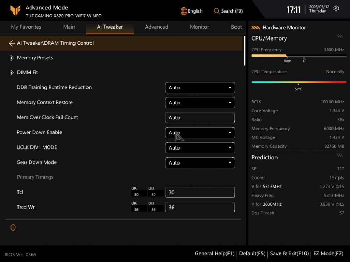Click the globe language icon

coord(184,11)
